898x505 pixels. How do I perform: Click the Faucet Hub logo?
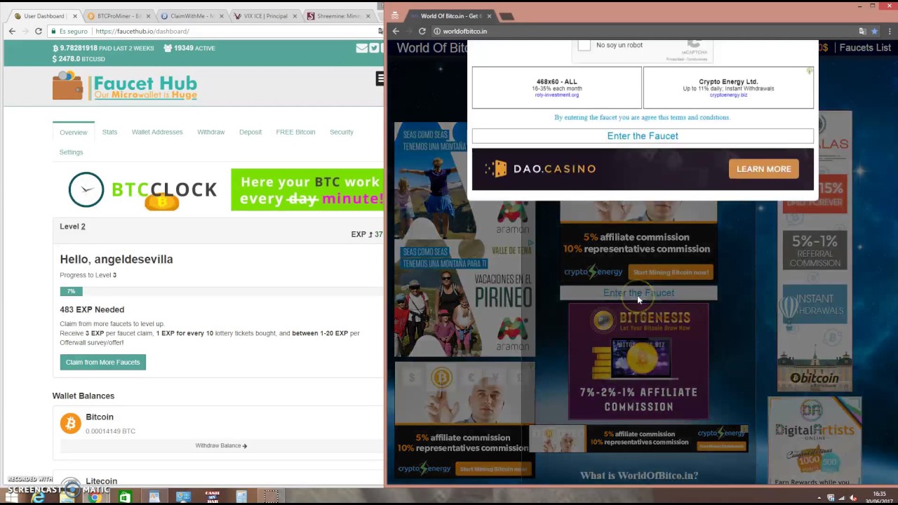(x=125, y=87)
